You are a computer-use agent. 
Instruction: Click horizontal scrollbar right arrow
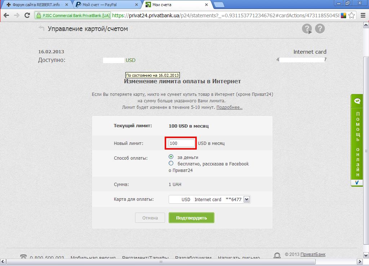click(360, 262)
